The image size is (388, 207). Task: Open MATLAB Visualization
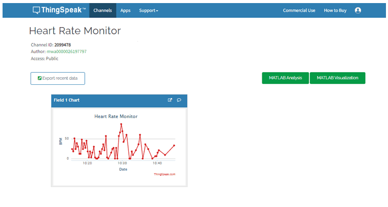(x=337, y=78)
